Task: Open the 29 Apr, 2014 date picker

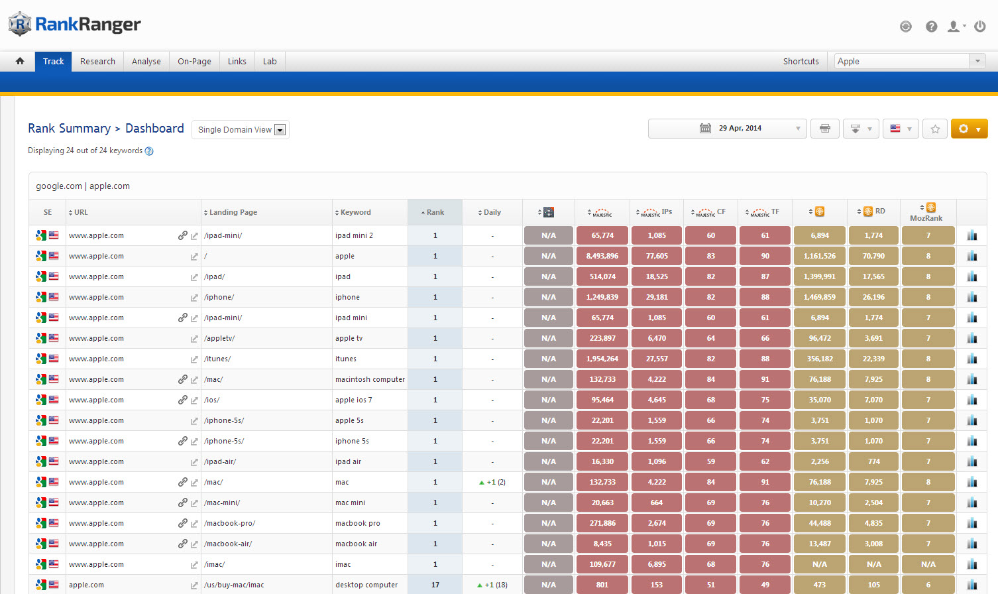Action: pyautogui.click(x=727, y=129)
